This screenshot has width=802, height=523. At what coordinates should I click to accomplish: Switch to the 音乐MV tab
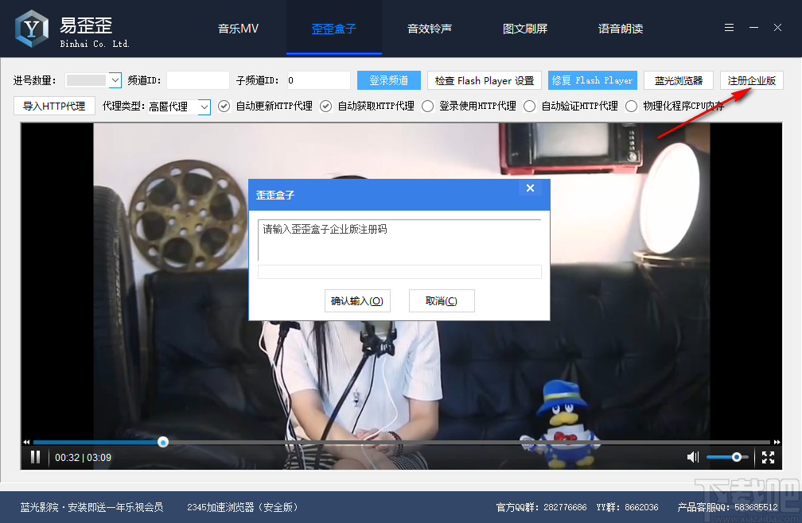click(x=238, y=28)
